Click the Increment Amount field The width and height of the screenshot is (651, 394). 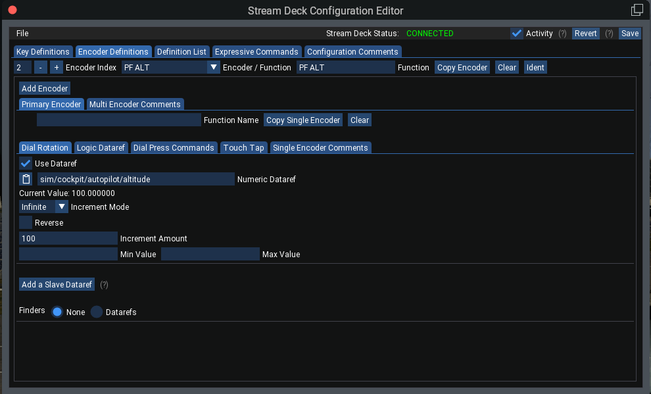click(68, 238)
